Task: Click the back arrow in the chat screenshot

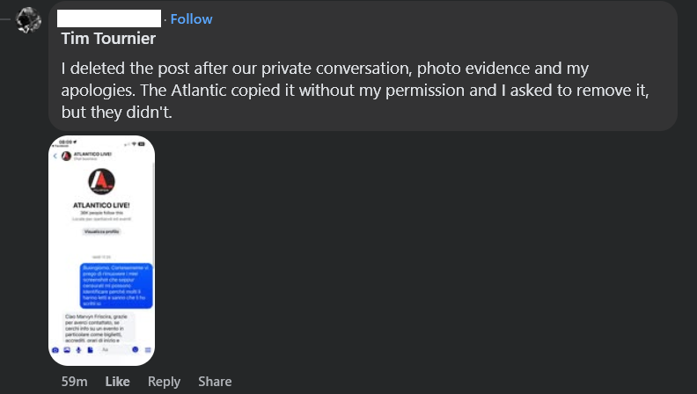Action: 55,156
